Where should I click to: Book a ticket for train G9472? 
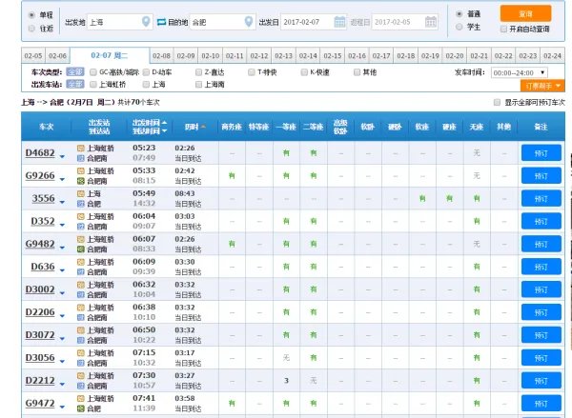point(541,404)
